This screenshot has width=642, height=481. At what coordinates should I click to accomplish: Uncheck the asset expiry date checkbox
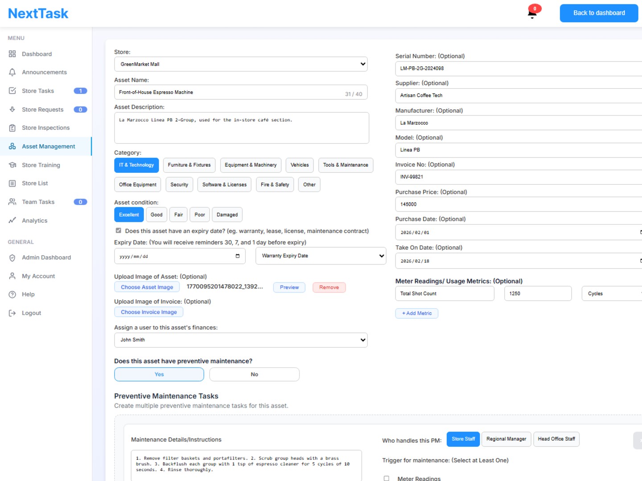[x=119, y=231]
